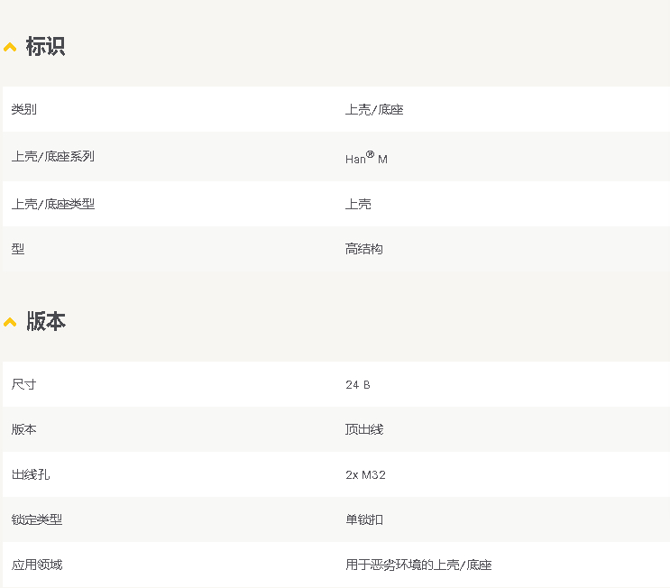
Task: Click the 版本 row label in table
Action: (24, 429)
